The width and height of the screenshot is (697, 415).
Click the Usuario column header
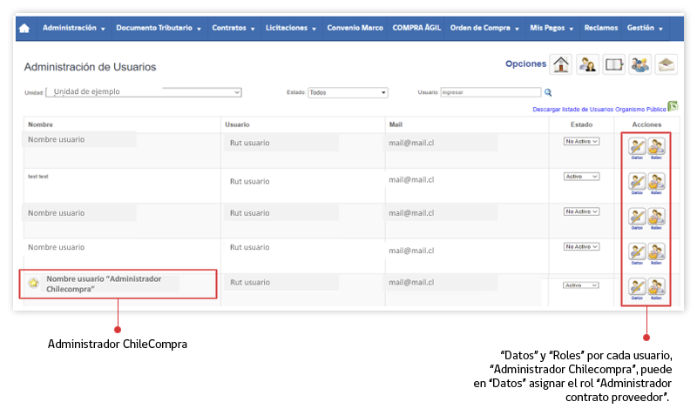click(237, 124)
